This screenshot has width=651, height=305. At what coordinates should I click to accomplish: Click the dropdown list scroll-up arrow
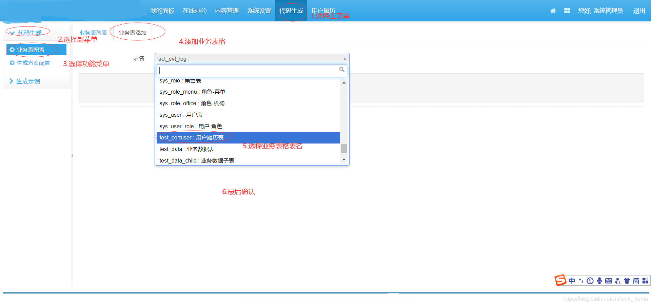344,83
